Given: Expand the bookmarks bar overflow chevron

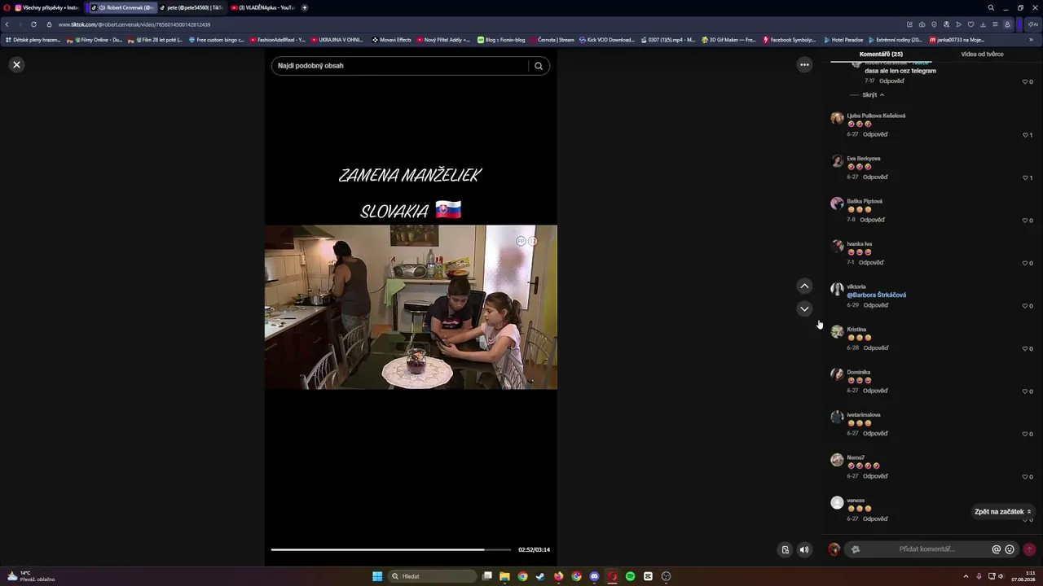Looking at the screenshot, I should [1031, 40].
